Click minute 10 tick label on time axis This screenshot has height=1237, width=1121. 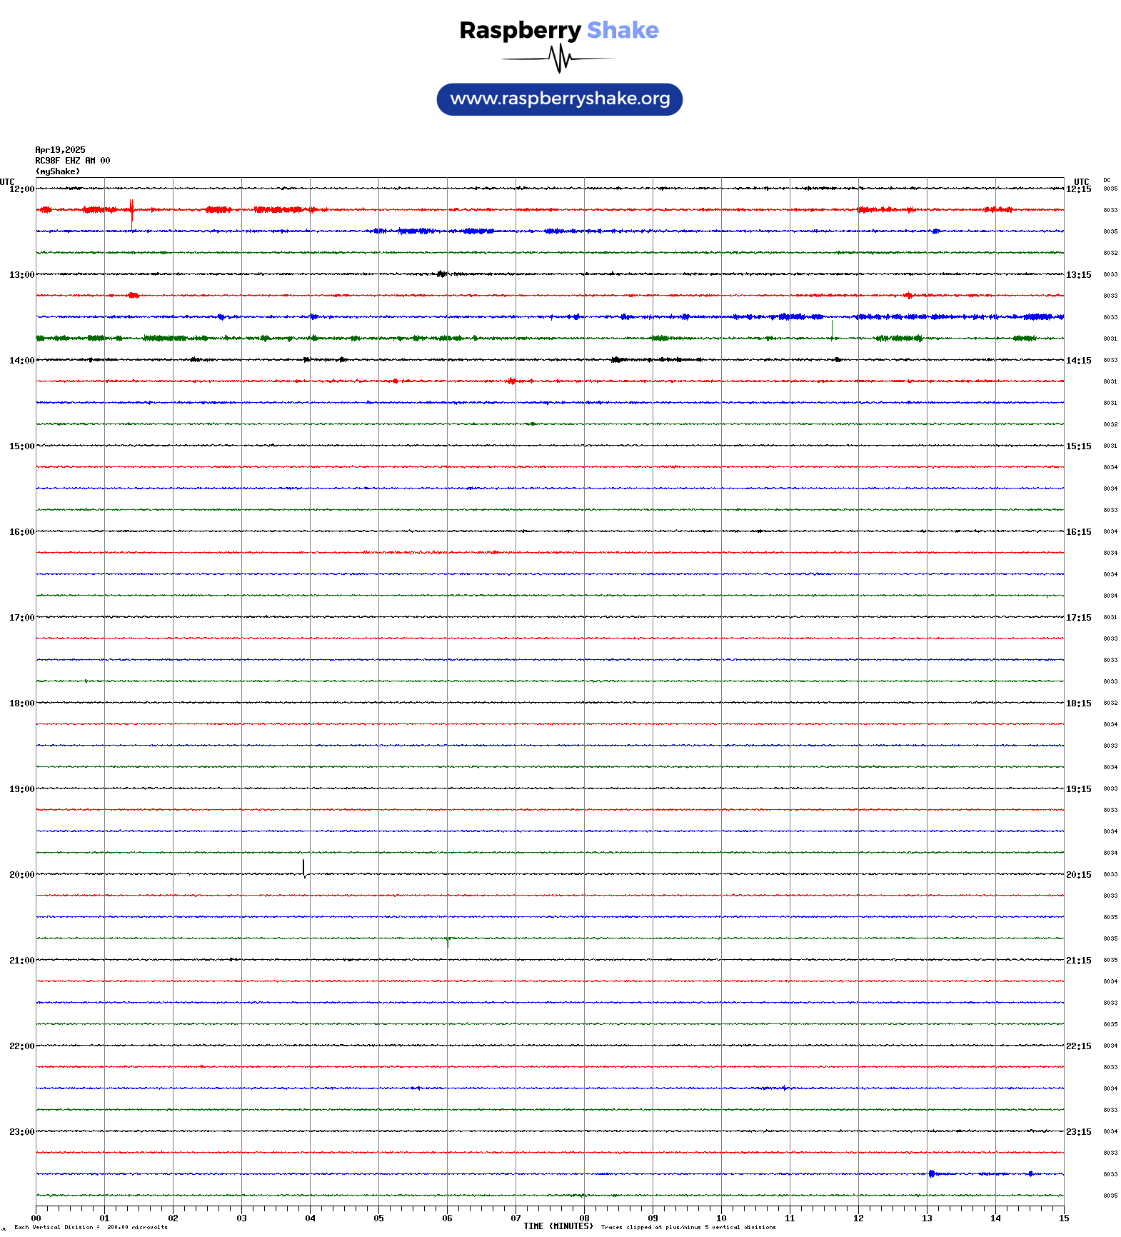(x=721, y=1218)
